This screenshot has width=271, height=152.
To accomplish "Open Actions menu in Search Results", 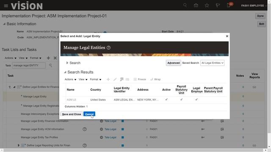I will coord(70,79).
